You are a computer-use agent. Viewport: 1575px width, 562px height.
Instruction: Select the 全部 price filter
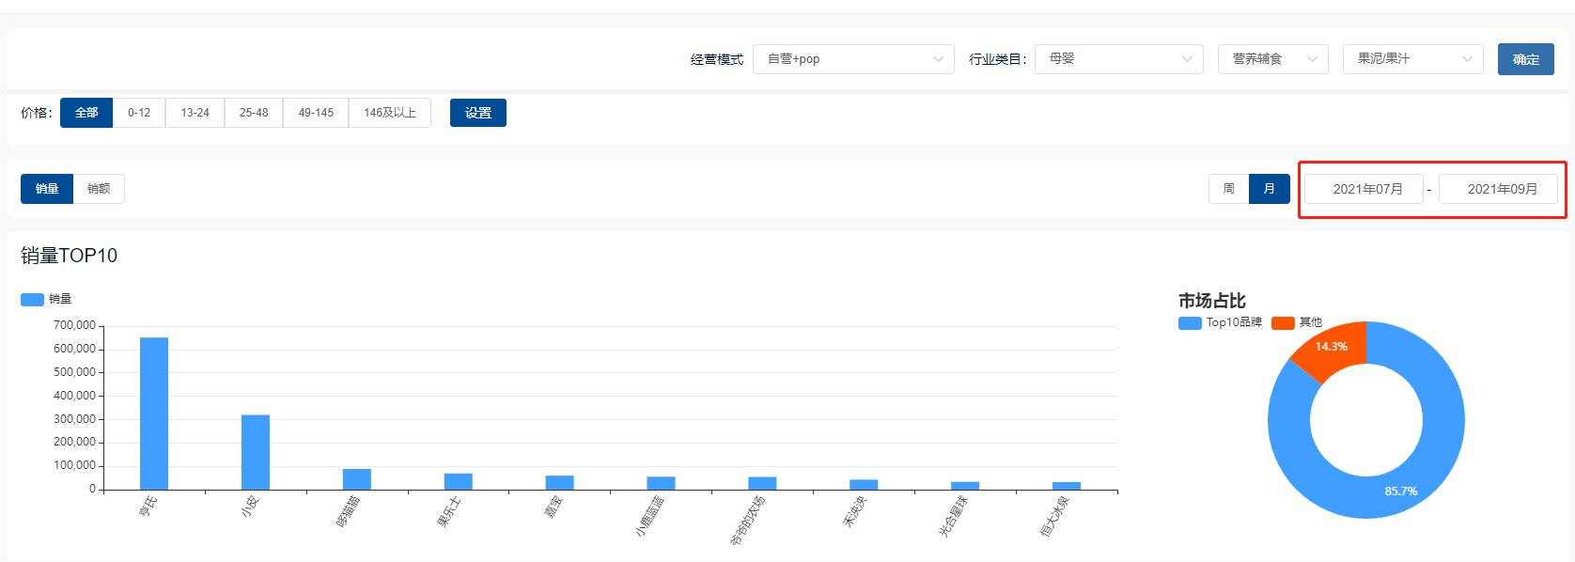(86, 113)
